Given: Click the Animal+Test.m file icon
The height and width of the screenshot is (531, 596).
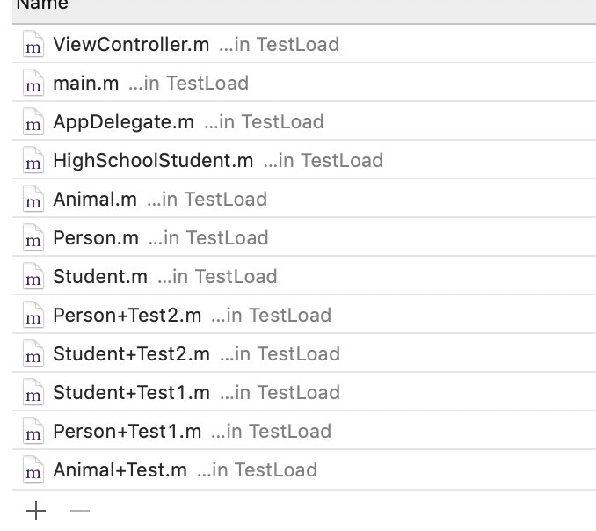Looking at the screenshot, I should tap(33, 470).
